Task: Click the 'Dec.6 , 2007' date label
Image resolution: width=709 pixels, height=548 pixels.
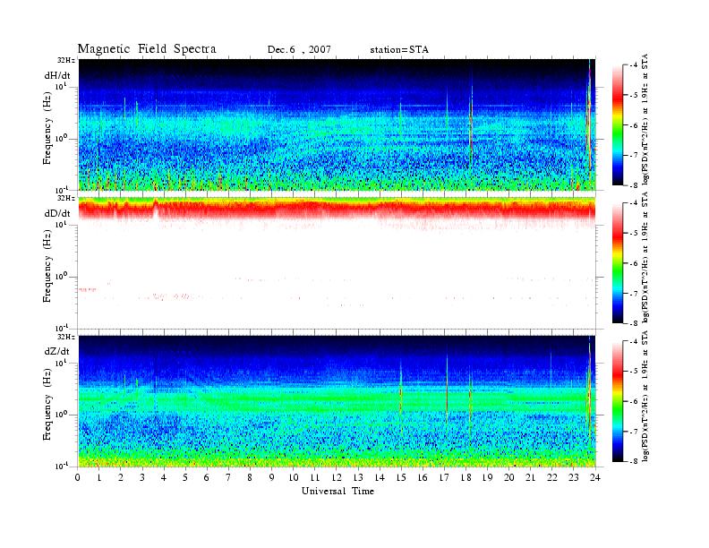Action: point(299,50)
